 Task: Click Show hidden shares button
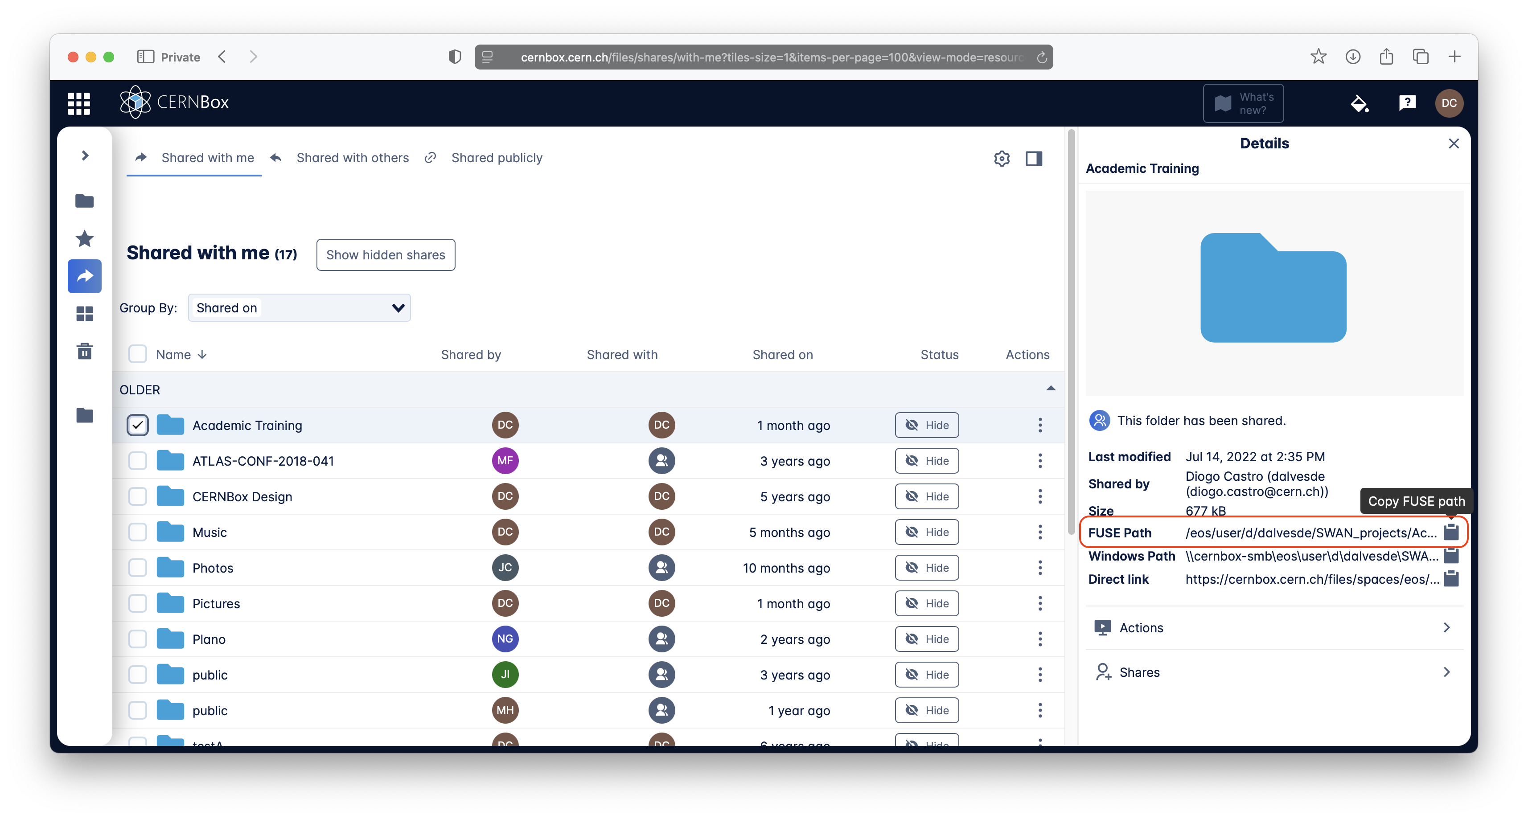[x=386, y=254]
